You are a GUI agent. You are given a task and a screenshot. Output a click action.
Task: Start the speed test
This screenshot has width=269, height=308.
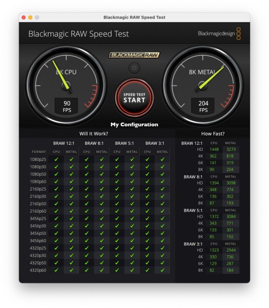(134, 98)
